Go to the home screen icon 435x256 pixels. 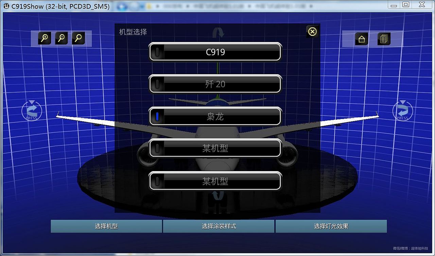click(362, 39)
